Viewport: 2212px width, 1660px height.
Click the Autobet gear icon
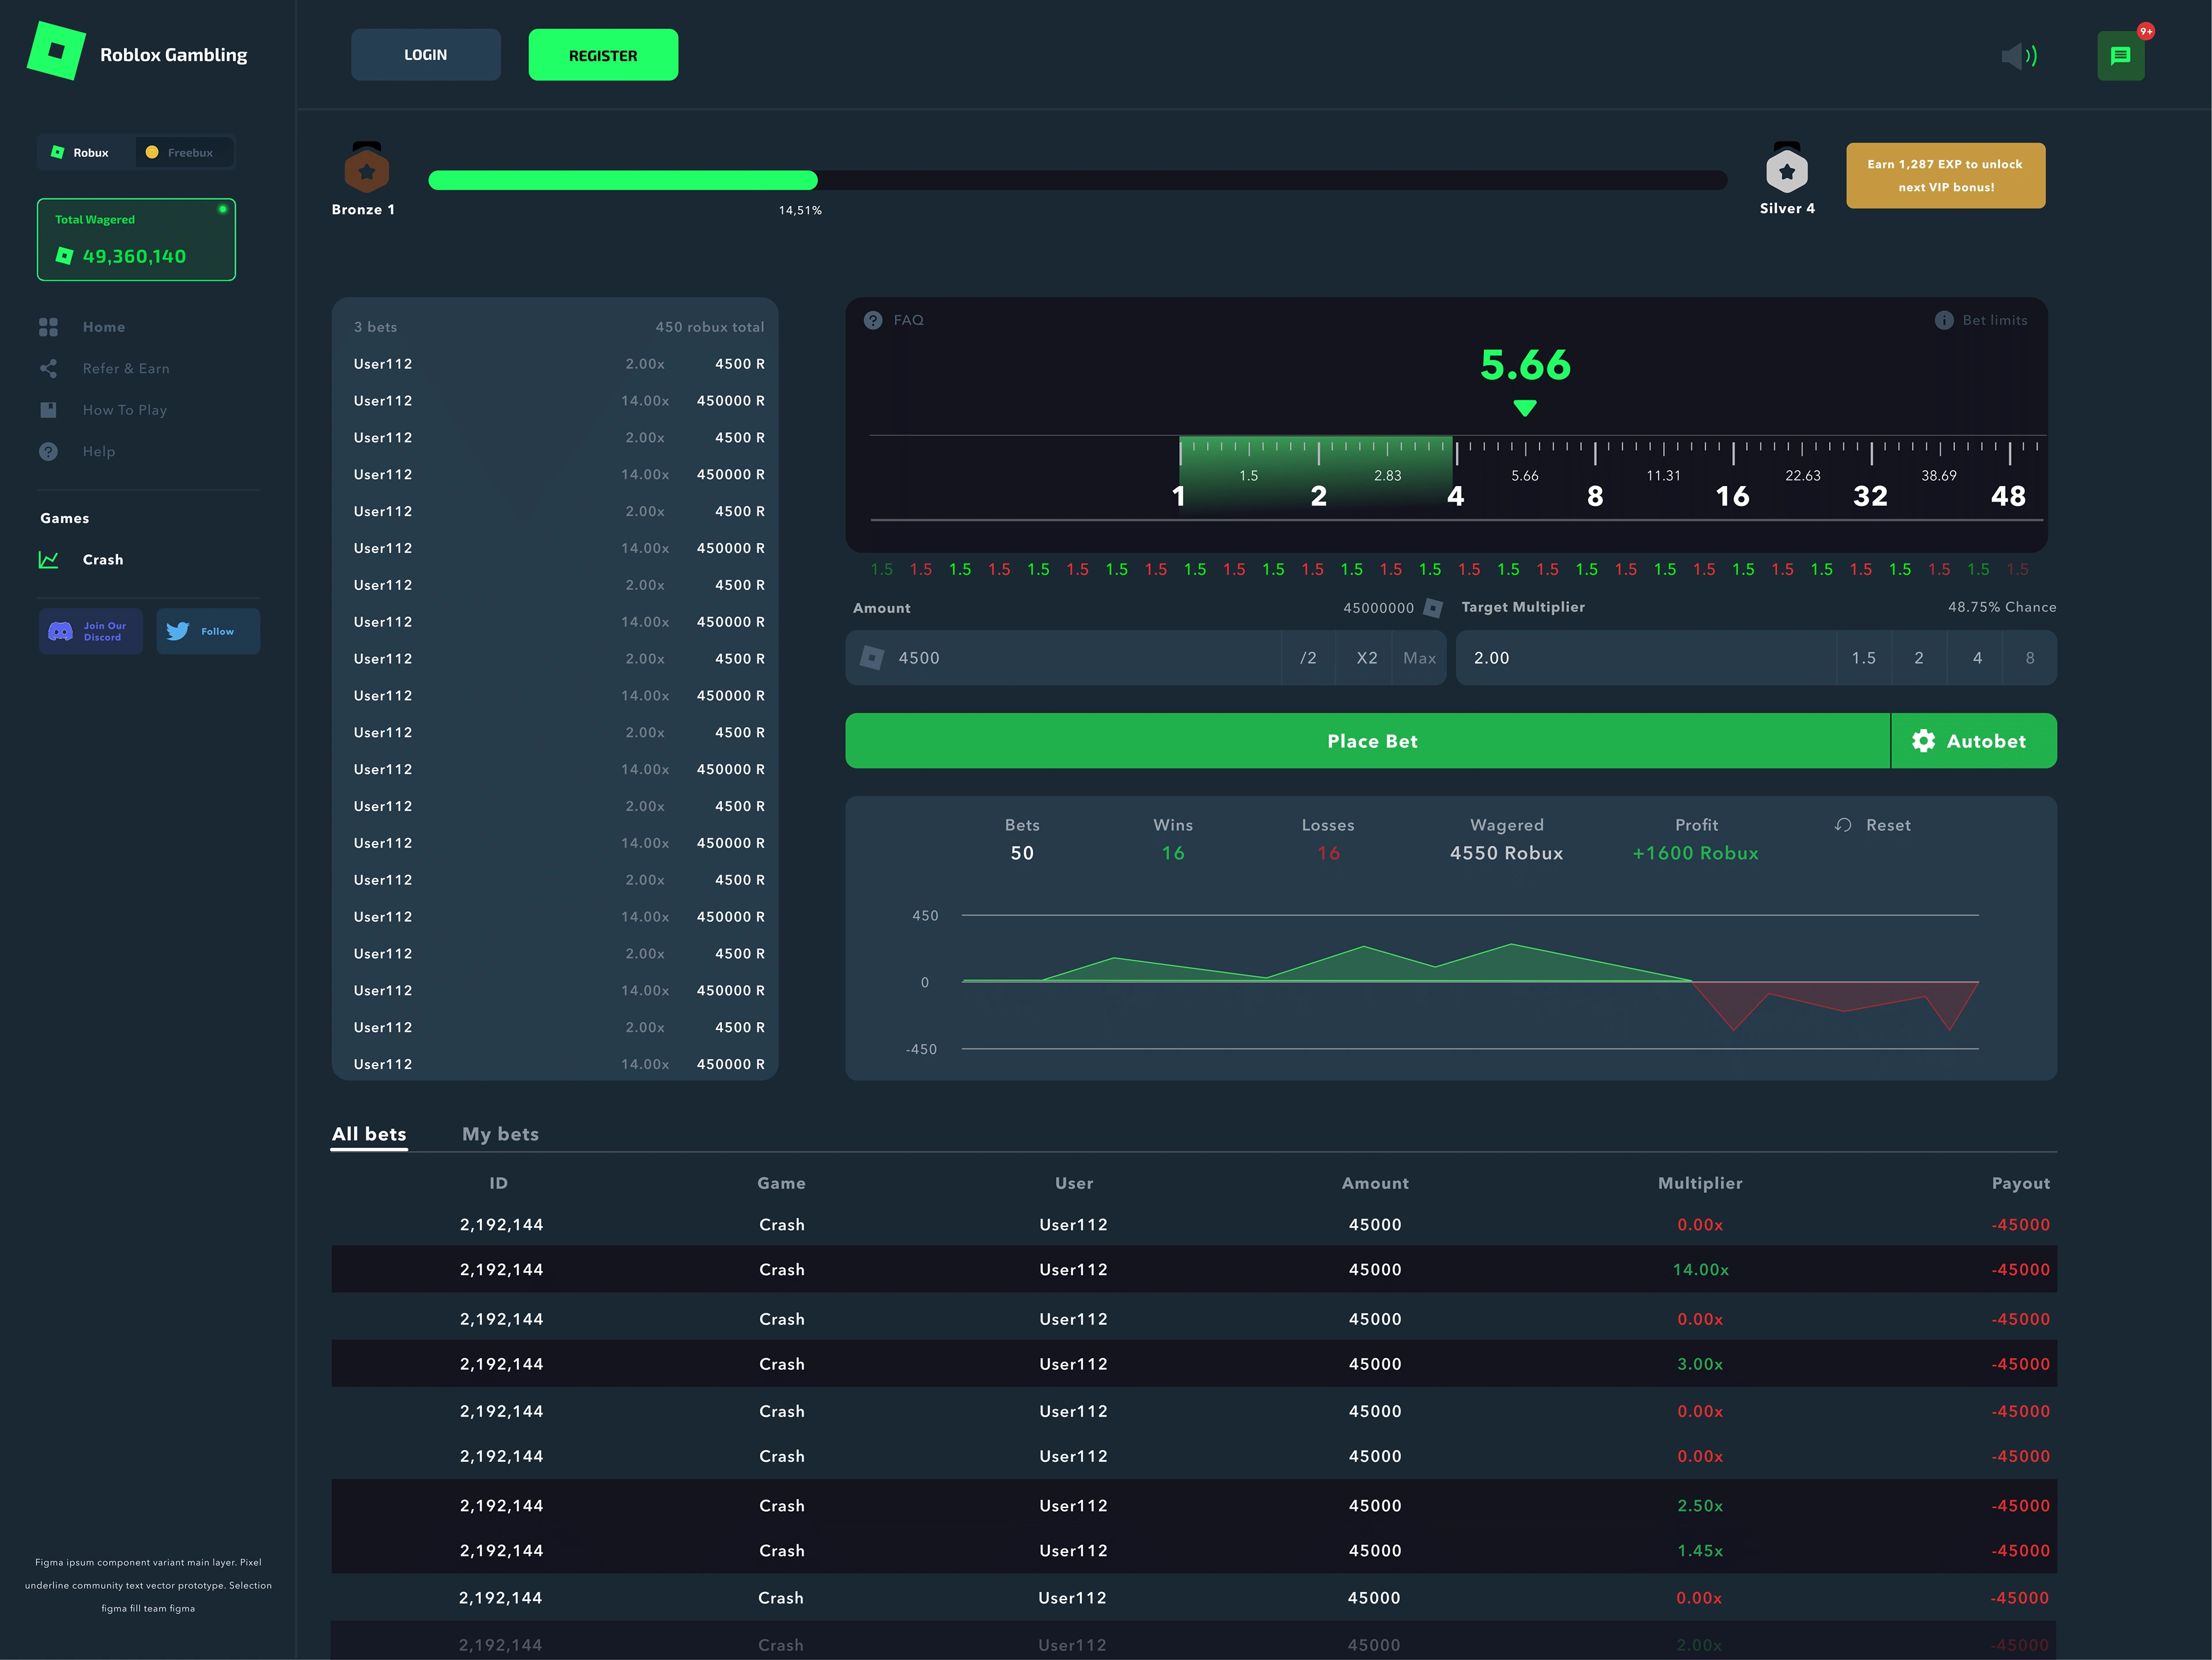[x=1923, y=741]
